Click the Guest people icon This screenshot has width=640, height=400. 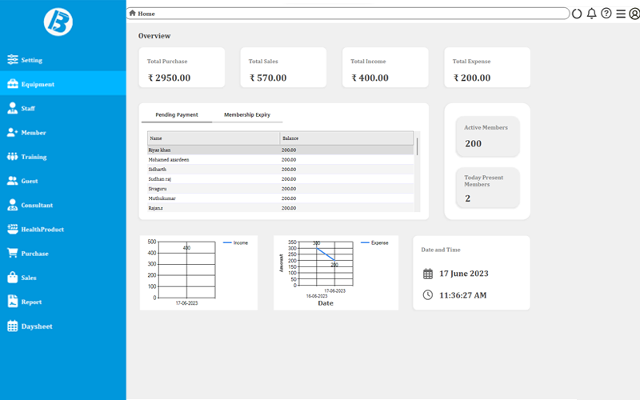coord(13,181)
